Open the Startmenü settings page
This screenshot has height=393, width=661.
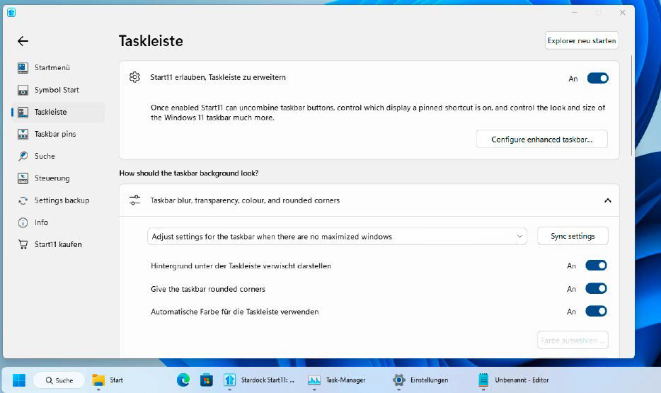tap(52, 67)
